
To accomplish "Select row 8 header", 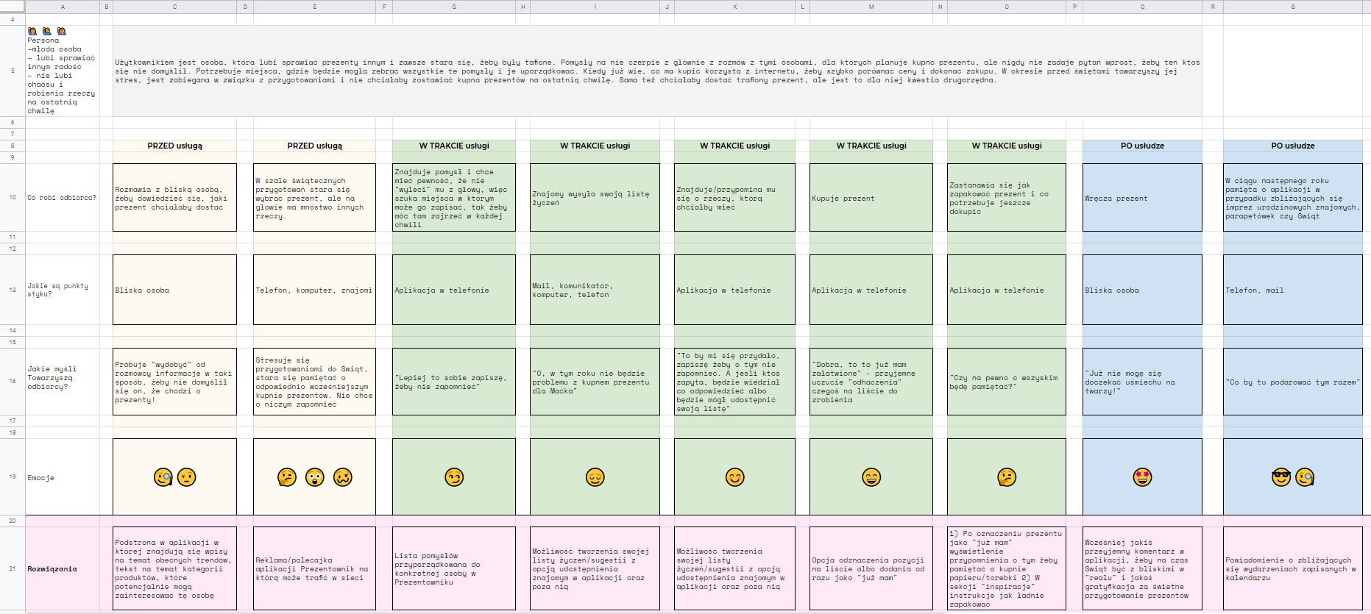I will click(x=13, y=146).
